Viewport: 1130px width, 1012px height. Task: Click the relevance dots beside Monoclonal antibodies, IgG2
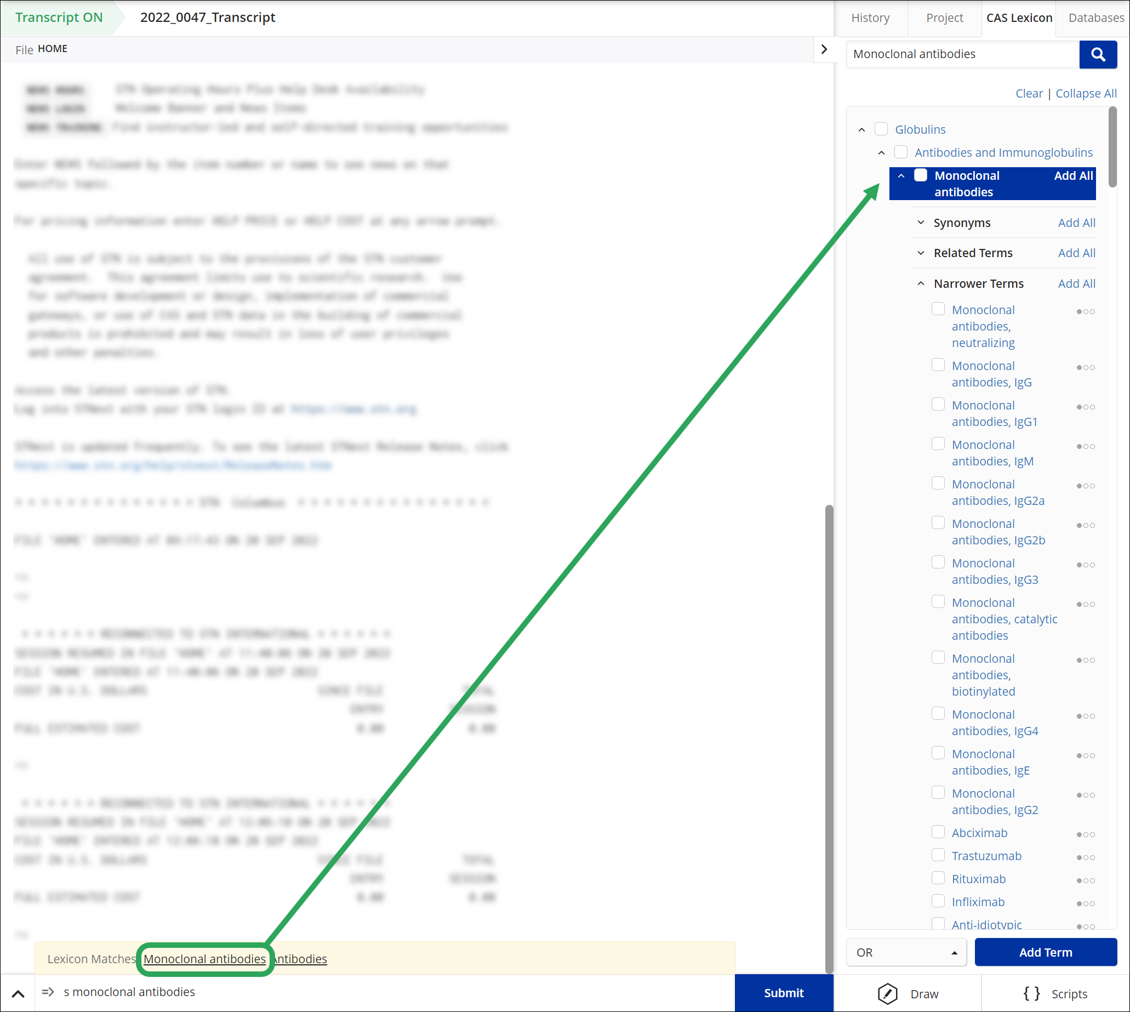click(1086, 795)
